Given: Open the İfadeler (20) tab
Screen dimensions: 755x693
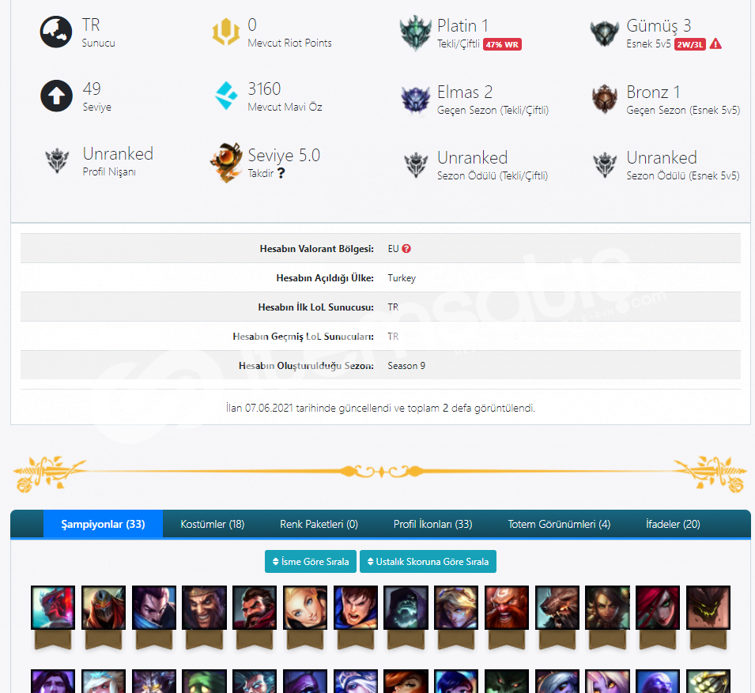Looking at the screenshot, I should (x=673, y=524).
